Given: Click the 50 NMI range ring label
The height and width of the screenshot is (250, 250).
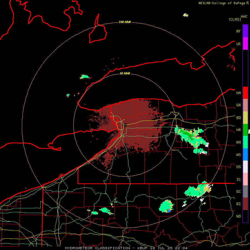Looking at the screenshot, I should pos(125,73).
